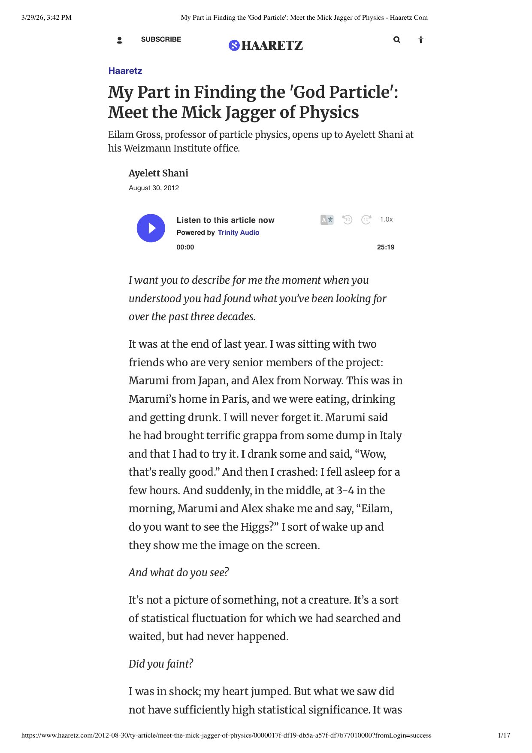Viewport: 532px width, 753px height.
Task: Click the article subtitle about Eilam Gross
Action: pyautogui.click(x=260, y=141)
